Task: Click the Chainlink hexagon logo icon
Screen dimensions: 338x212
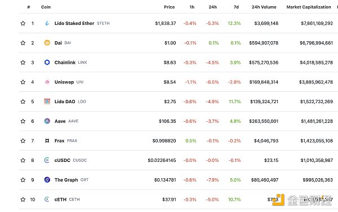Action: pyautogui.click(x=47, y=63)
